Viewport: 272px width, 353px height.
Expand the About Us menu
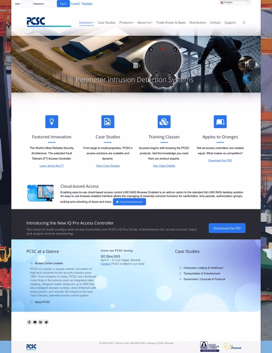(x=144, y=23)
